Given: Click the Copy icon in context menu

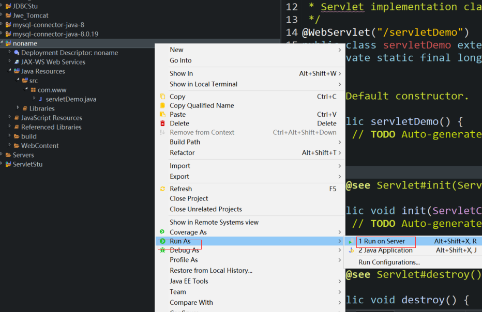Looking at the screenshot, I should click(x=162, y=97).
